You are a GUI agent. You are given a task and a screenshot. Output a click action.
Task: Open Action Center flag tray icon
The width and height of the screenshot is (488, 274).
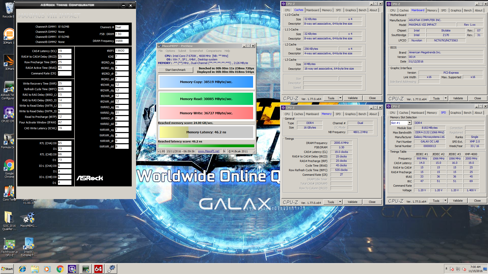pos(452,269)
